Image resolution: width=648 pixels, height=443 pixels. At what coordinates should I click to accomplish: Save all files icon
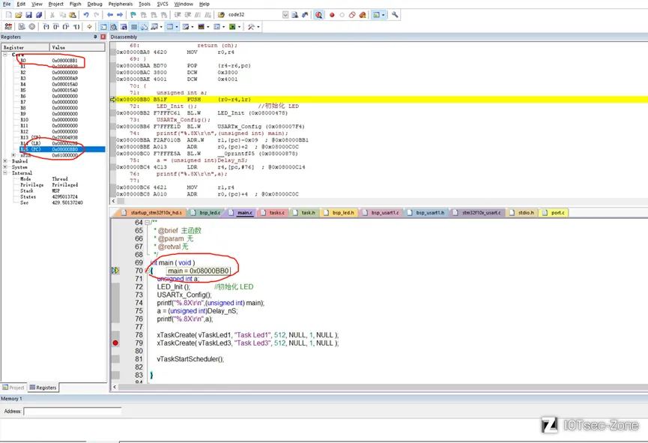(x=39, y=15)
